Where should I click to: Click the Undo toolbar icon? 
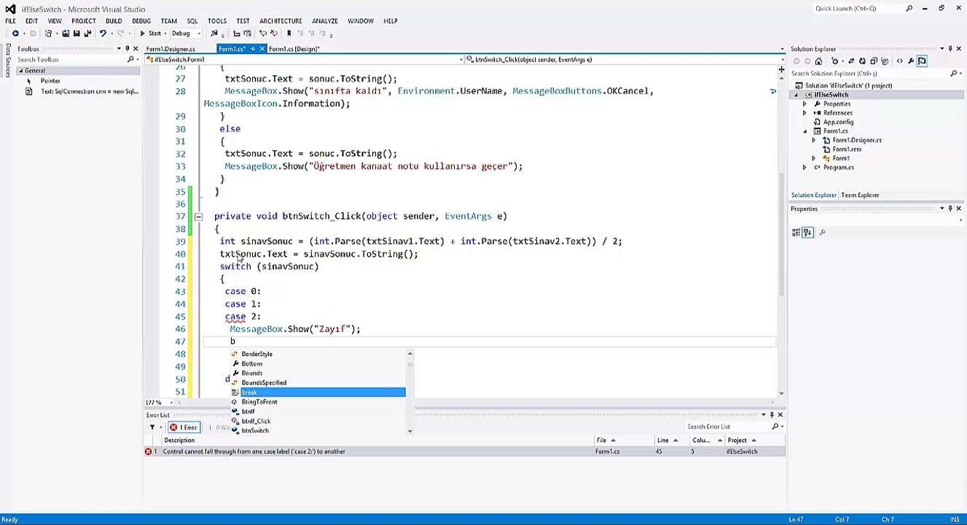(x=103, y=34)
